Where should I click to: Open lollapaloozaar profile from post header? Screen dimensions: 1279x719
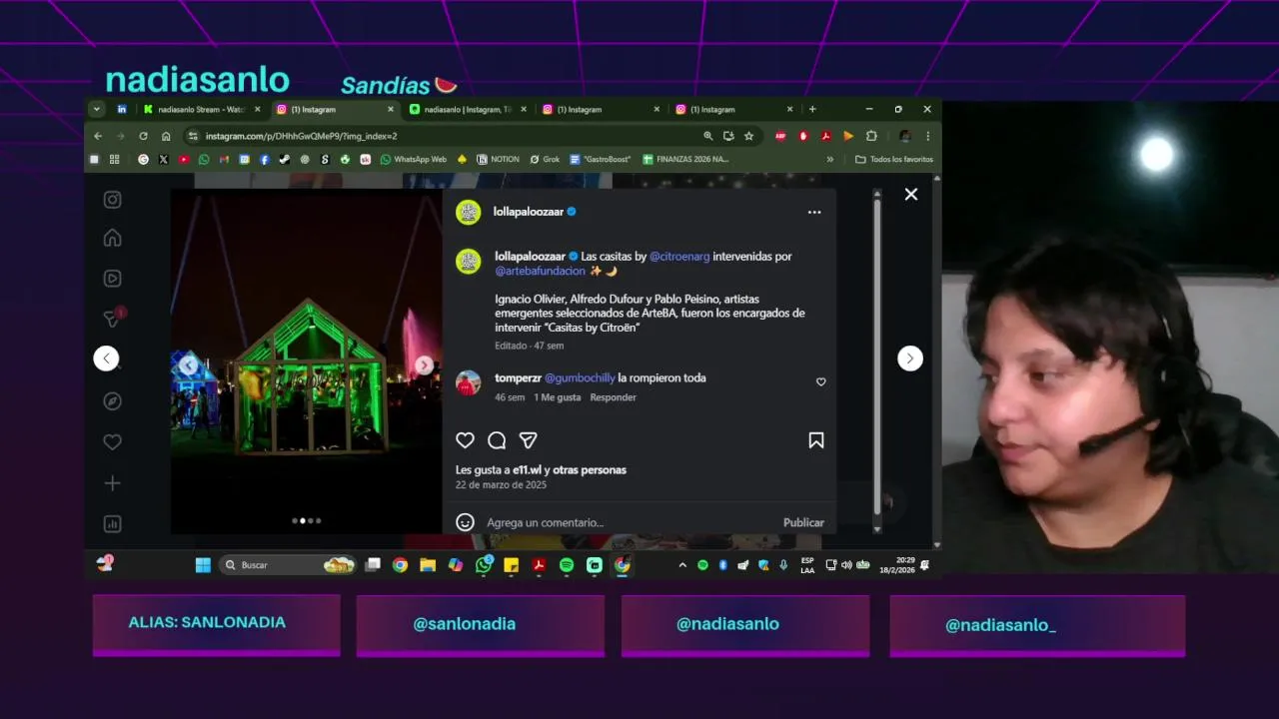tap(529, 212)
